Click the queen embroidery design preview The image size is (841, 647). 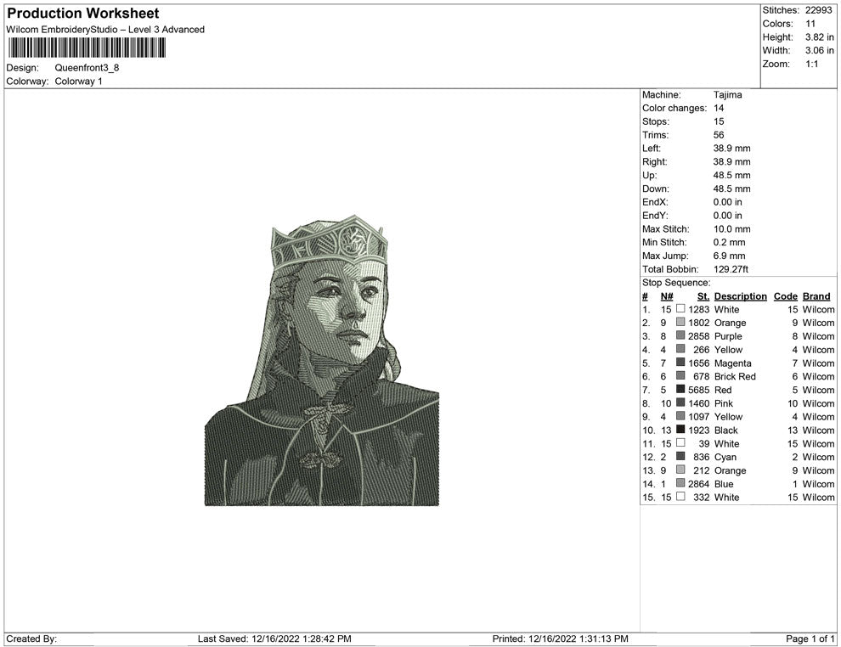coord(322,360)
